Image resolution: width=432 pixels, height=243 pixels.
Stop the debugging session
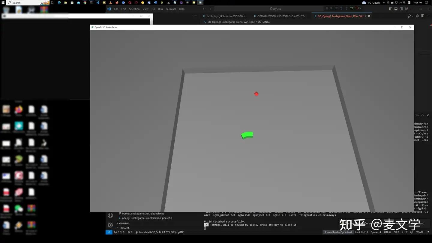(x=357, y=8)
